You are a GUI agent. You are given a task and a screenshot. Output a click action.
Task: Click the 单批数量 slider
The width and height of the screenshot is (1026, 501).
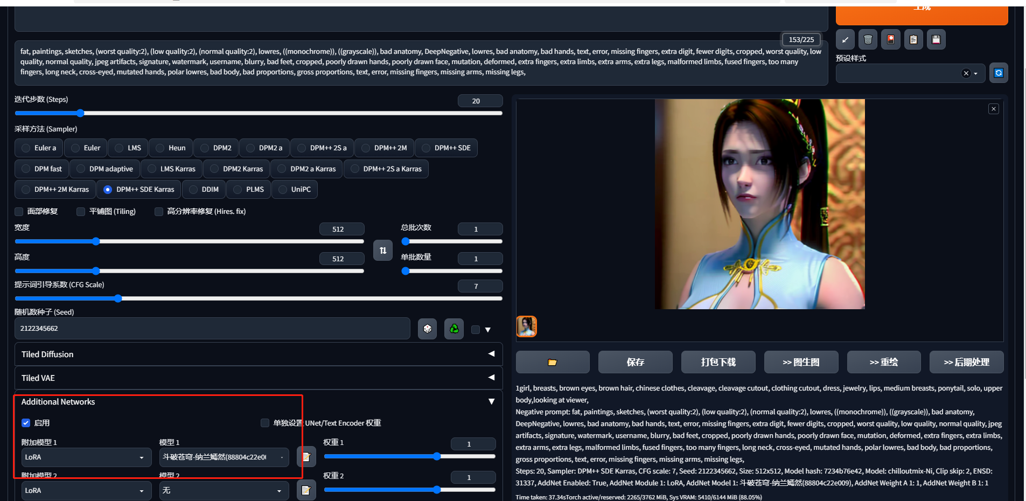[x=452, y=271]
